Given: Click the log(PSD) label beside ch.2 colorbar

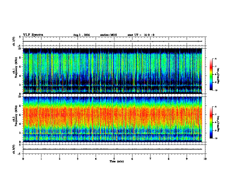Looking at the screenshot, I should [218, 124].
